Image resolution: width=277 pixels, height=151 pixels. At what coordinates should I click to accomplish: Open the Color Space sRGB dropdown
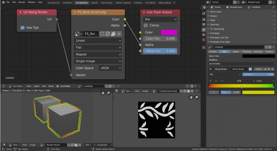click(110, 68)
